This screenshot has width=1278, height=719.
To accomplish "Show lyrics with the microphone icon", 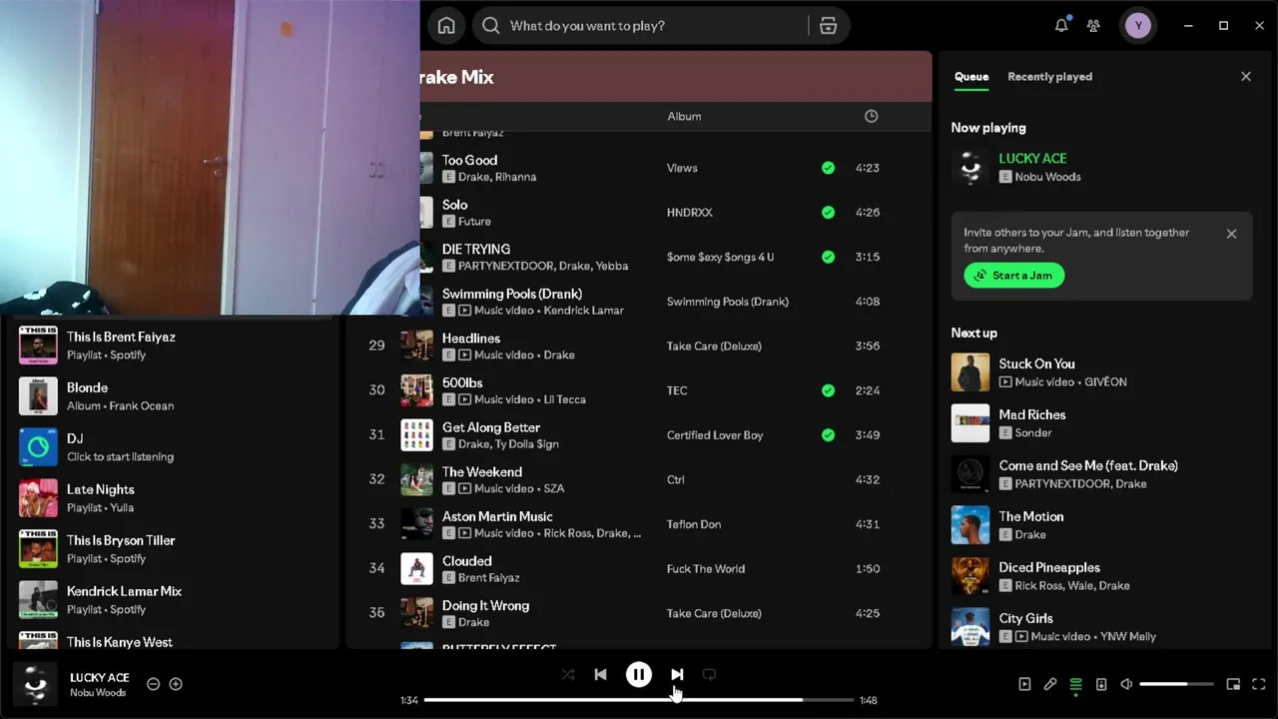I will point(1050,684).
